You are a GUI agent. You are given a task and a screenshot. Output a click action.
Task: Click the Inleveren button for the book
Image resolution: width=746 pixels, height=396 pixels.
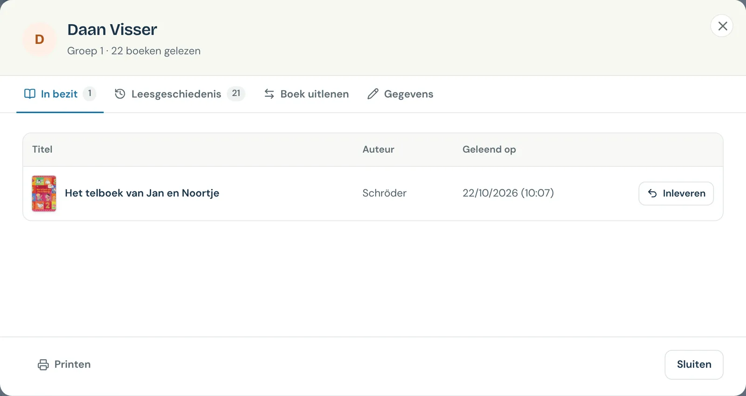pyautogui.click(x=676, y=194)
